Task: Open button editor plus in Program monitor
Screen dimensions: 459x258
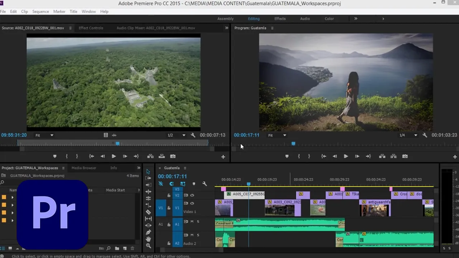Action: (455, 157)
